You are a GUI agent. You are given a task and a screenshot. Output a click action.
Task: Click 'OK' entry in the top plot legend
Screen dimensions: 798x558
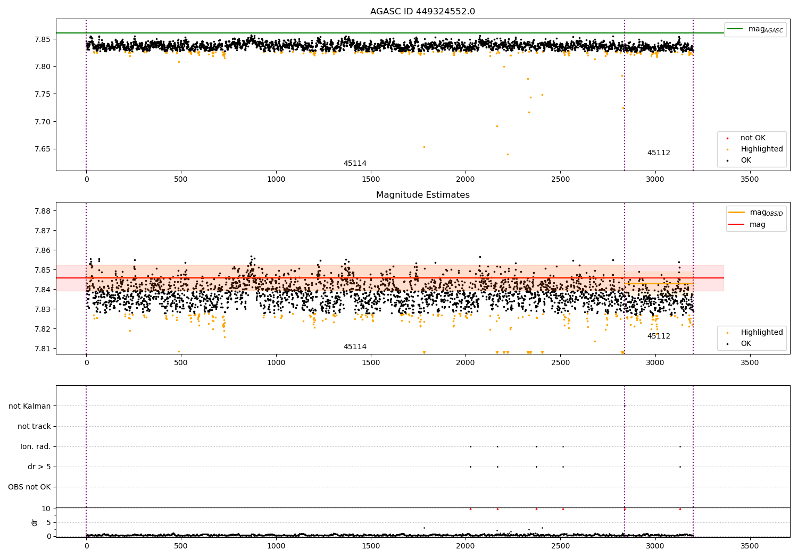point(745,160)
